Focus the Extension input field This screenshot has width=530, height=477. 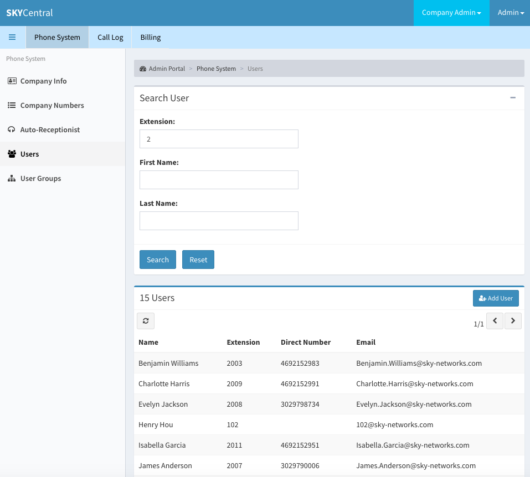coord(219,139)
